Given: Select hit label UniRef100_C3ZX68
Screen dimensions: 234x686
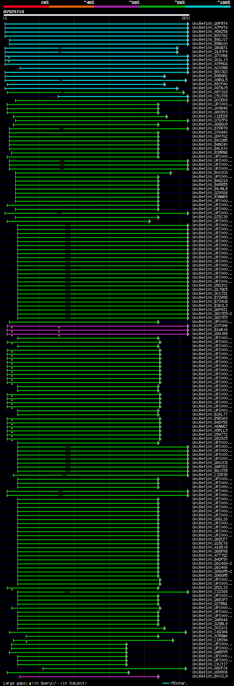Looking at the screenshot, I should click(x=210, y=592).
